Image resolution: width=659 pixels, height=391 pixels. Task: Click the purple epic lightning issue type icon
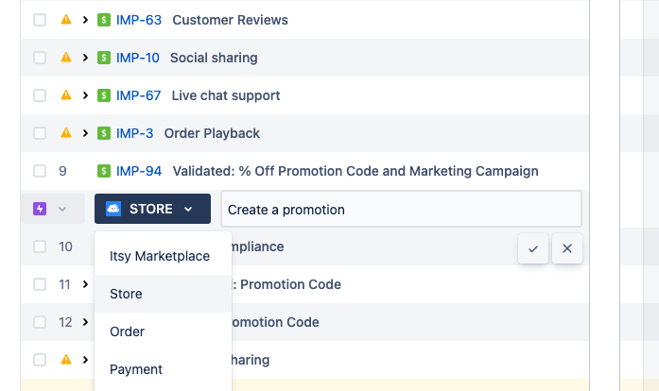(40, 209)
